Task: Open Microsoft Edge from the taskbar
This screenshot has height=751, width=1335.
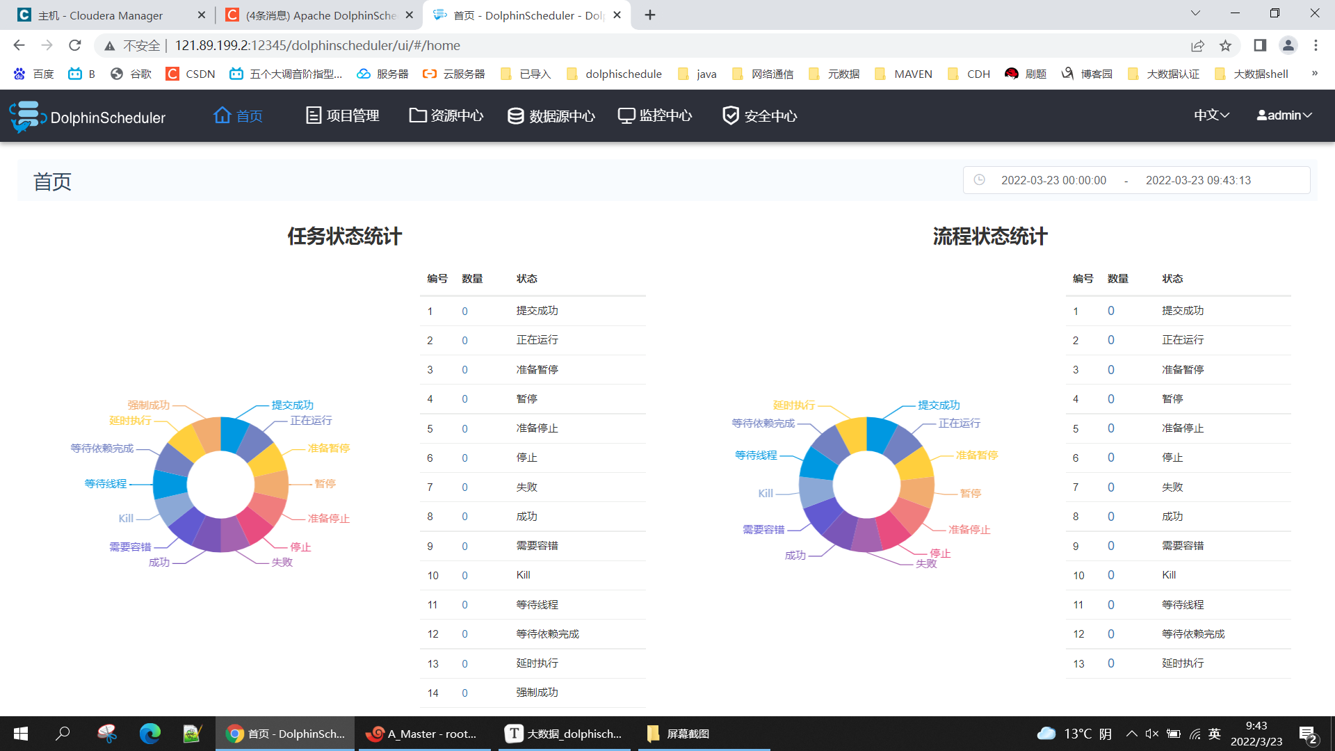Action: pos(149,734)
